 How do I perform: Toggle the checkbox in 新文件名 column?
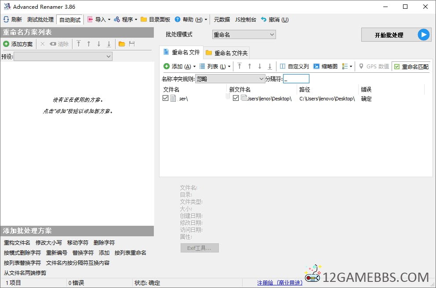point(236,99)
